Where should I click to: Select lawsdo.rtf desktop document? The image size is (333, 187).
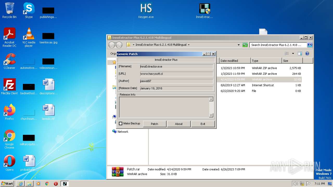[48, 112]
